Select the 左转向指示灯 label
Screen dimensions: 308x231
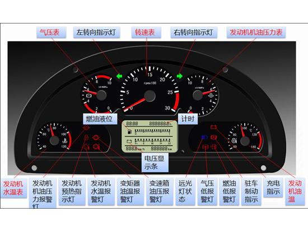(97, 32)
